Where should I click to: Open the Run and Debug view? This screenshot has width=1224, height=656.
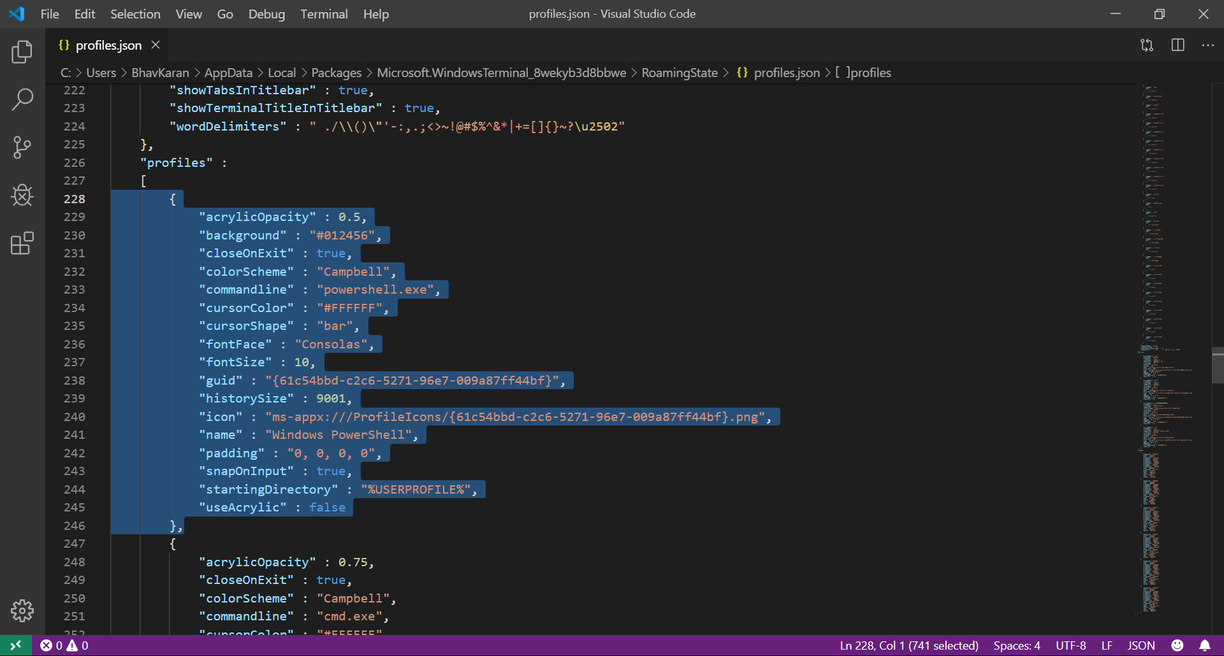(22, 196)
